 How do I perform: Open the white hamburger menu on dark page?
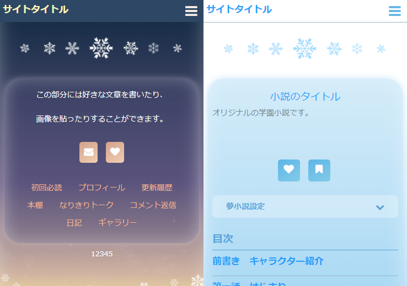coord(191,11)
